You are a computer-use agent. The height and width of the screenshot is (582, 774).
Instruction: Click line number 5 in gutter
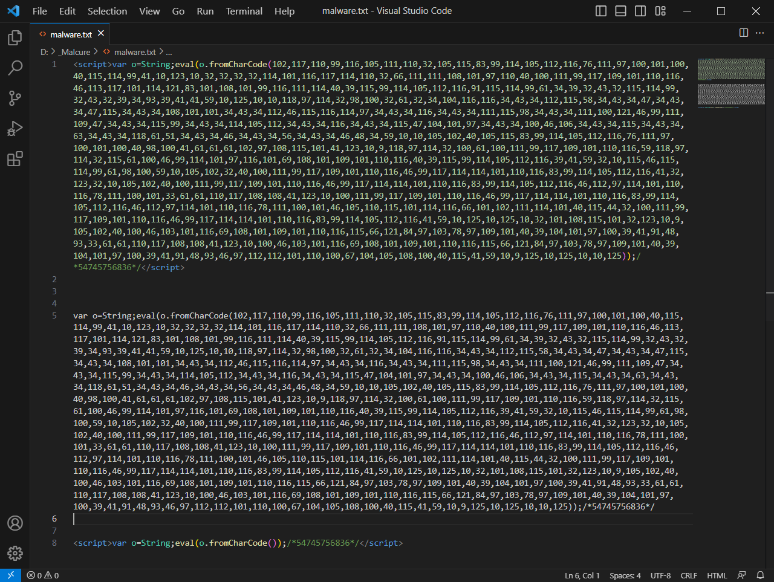(54, 315)
